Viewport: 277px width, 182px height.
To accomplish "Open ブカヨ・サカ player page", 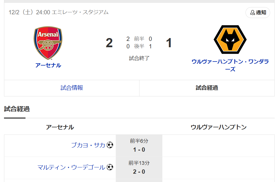I will point(88,145).
